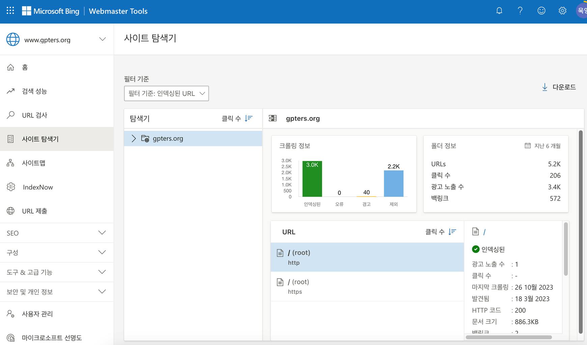Click the main content vertical scrollbar
Screen dimensions: 587x345
point(581,232)
